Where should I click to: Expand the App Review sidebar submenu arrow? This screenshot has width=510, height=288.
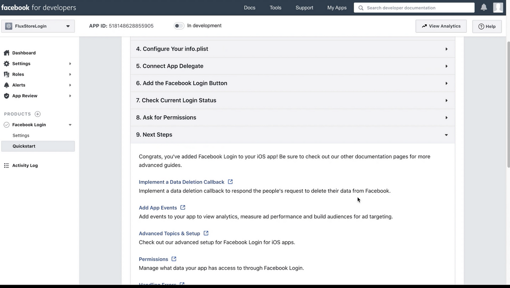coord(70,96)
